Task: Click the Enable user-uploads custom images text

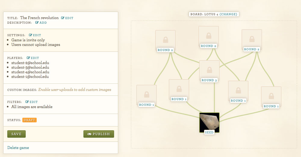Action: click(x=75, y=90)
